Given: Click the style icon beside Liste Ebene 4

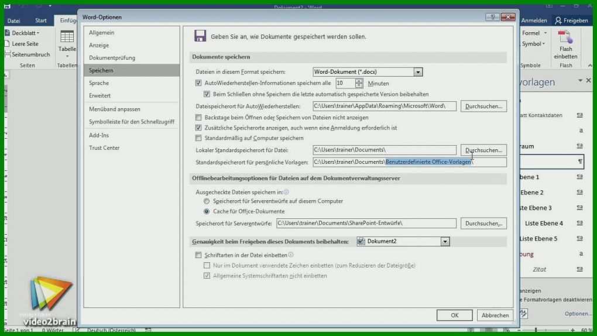Looking at the screenshot, I should pos(579,223).
